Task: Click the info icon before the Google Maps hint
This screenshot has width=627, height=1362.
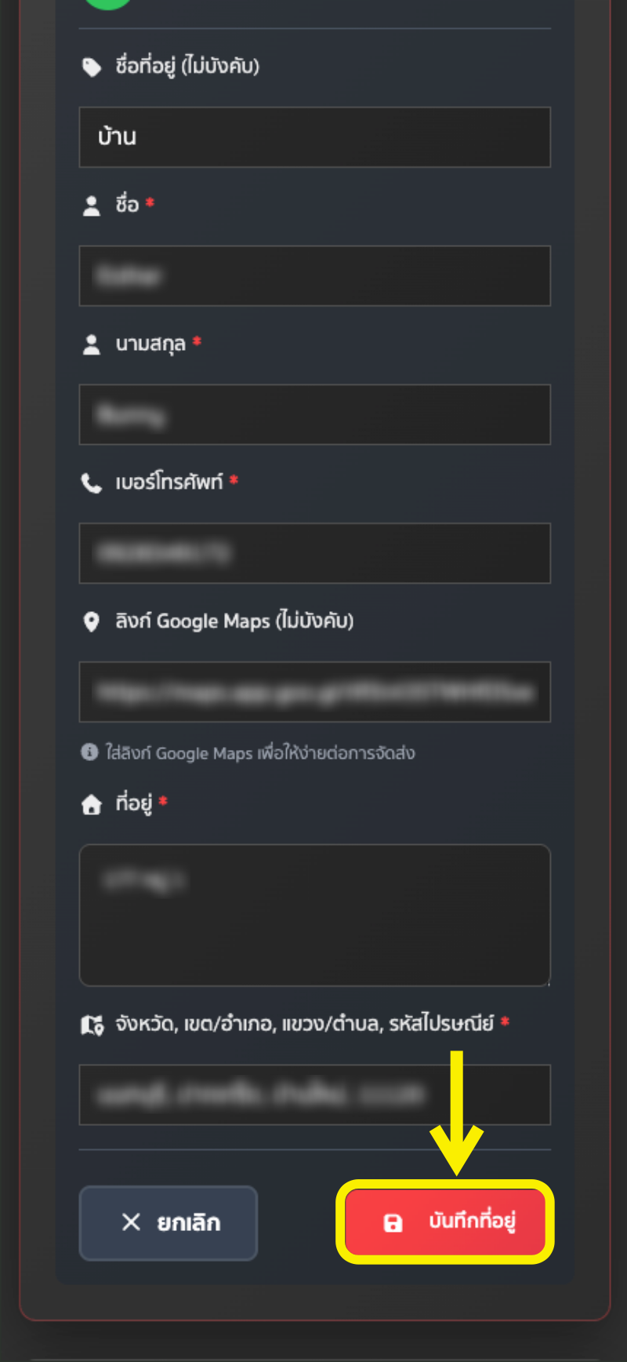Action: click(89, 752)
